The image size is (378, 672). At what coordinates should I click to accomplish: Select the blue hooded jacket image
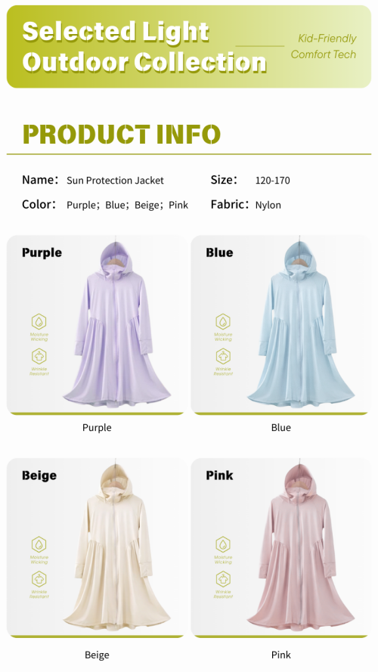[x=301, y=324]
